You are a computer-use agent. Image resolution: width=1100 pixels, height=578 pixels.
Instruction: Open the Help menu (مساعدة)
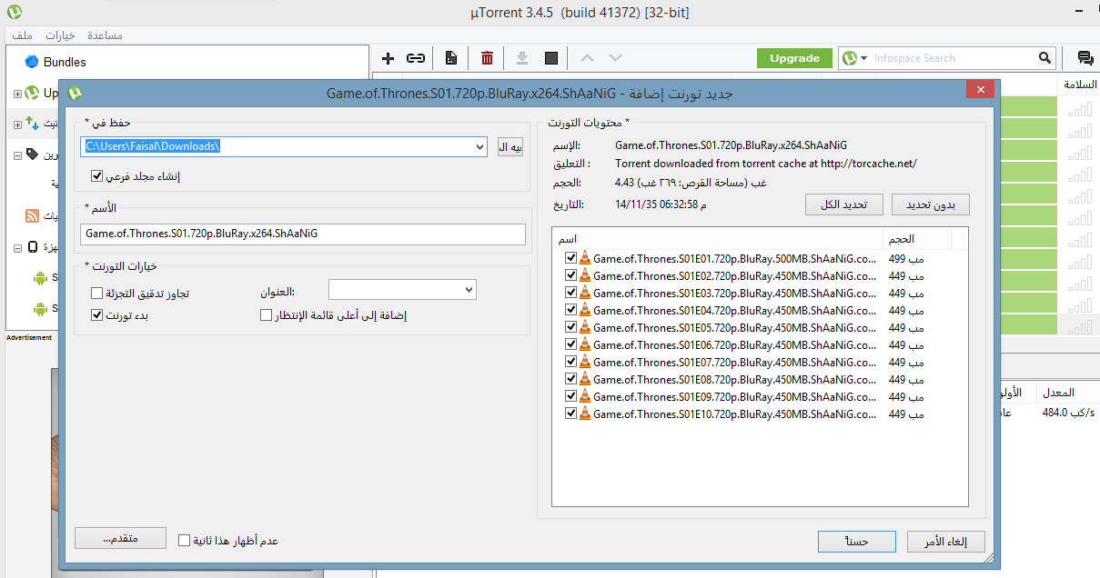click(105, 35)
